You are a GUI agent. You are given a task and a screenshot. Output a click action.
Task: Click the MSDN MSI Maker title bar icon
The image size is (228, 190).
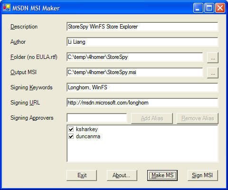tap(7, 8)
